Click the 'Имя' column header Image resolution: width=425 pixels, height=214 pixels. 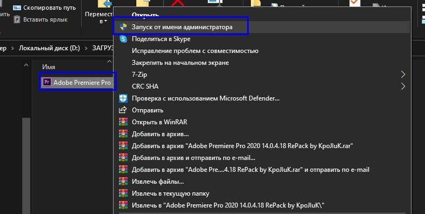[x=49, y=67]
